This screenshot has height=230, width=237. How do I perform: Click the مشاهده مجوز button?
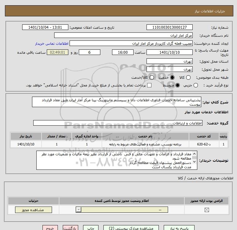point(34,210)
